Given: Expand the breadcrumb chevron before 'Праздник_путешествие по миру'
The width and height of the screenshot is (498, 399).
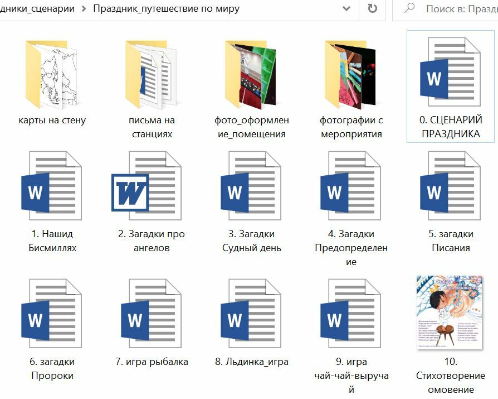Looking at the screenshot, I should (x=84, y=9).
